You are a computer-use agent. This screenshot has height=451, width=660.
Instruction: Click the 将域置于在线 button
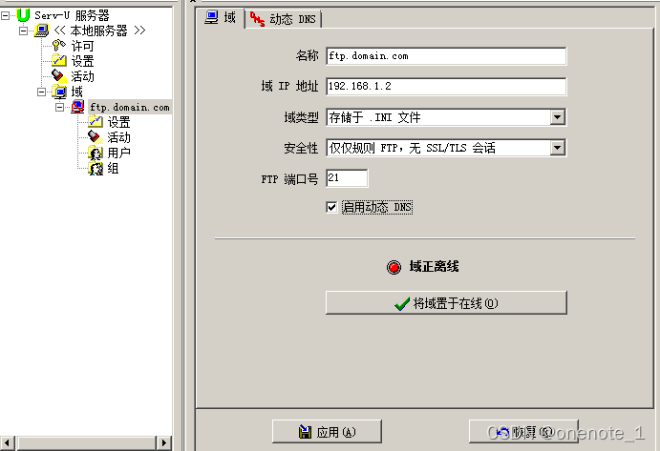coord(446,302)
